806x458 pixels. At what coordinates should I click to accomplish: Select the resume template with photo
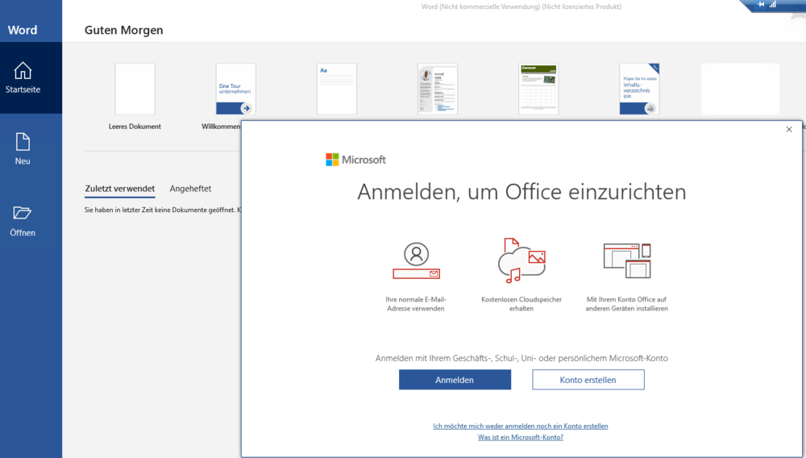coord(438,90)
